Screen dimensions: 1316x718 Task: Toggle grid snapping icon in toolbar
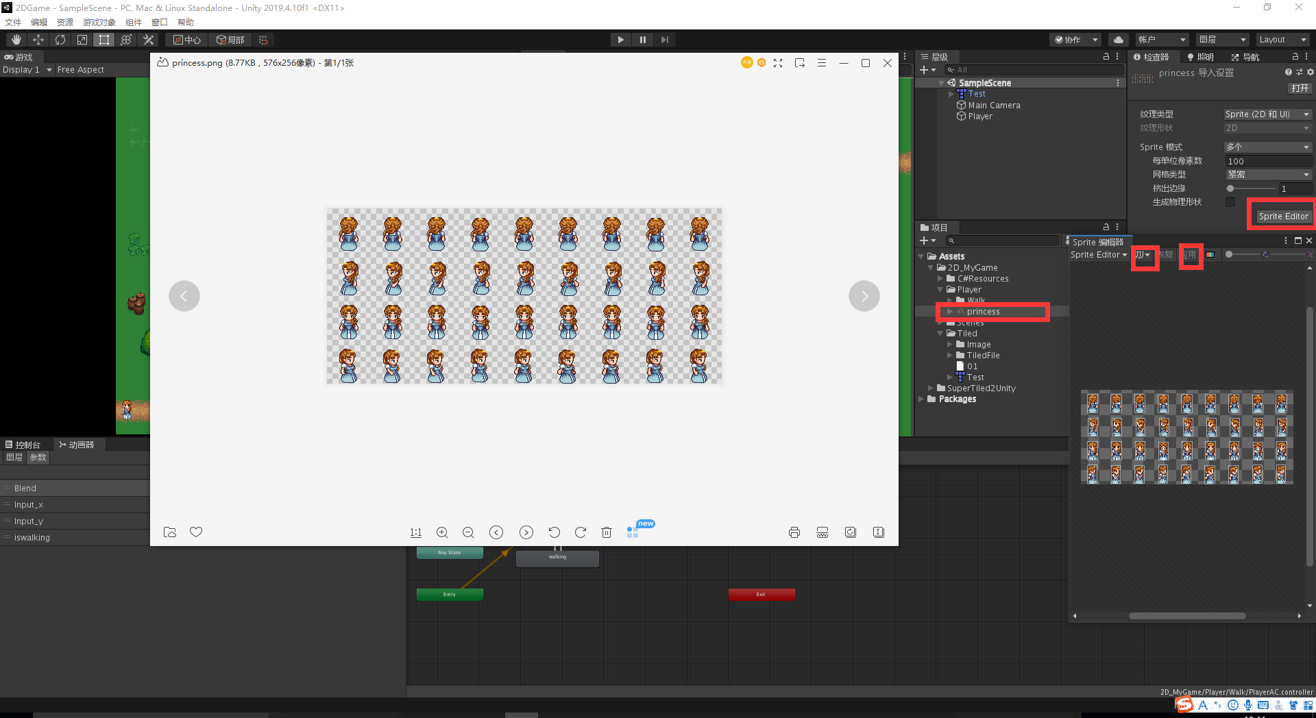(263, 40)
